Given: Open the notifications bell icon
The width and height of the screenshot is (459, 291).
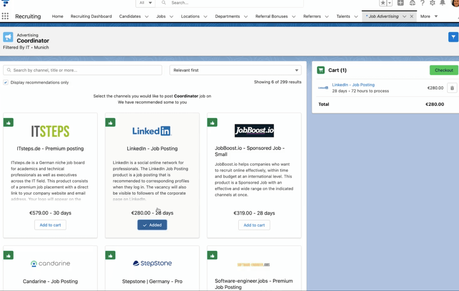Looking at the screenshot, I should coord(443,3).
